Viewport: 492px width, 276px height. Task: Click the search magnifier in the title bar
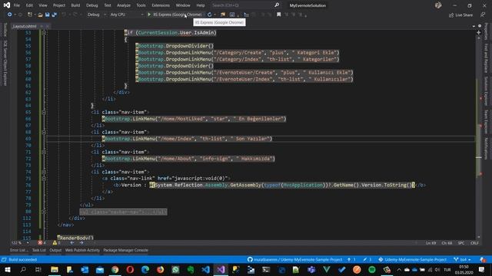pos(277,5)
